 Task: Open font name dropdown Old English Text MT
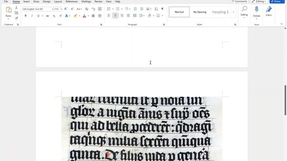[52, 9]
